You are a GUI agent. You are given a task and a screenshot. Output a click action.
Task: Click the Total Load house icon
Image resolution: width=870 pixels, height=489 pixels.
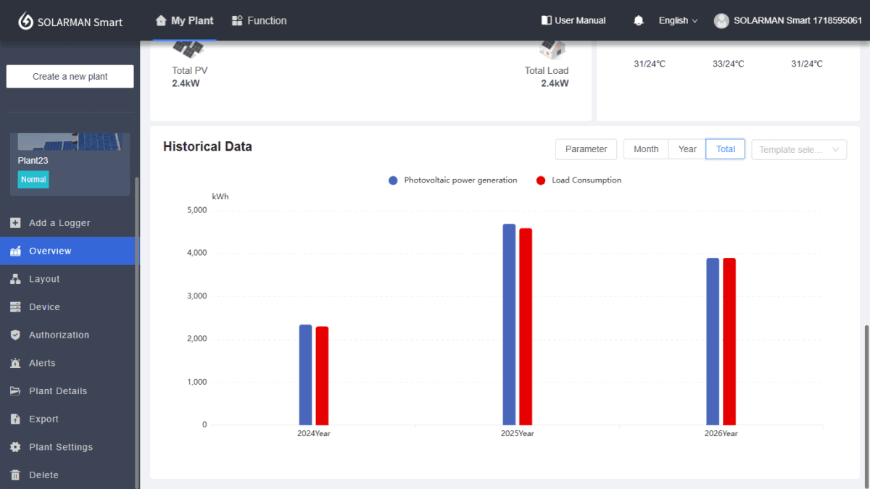click(552, 49)
